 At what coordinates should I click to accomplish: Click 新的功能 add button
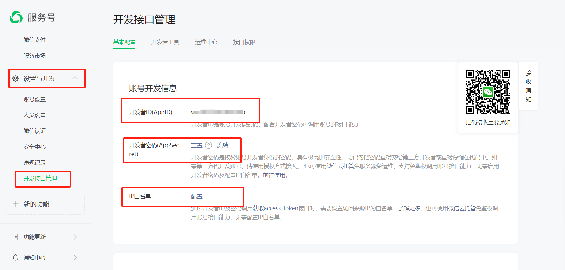pyautogui.click(x=45, y=204)
